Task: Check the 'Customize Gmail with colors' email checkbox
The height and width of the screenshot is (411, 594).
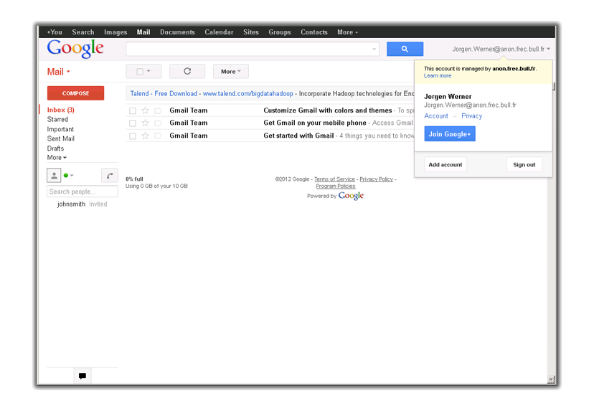Action: tap(133, 111)
